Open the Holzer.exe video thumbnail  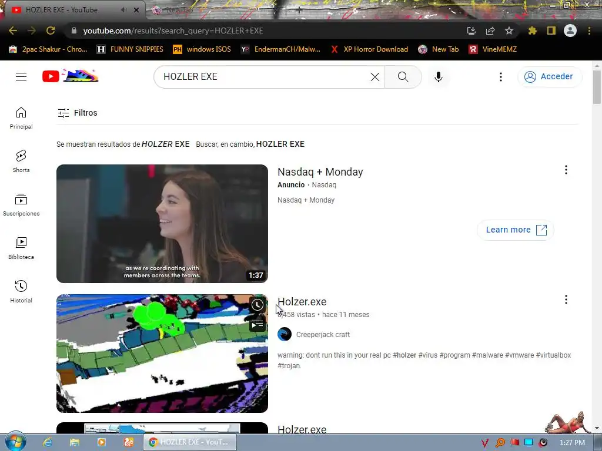162,353
